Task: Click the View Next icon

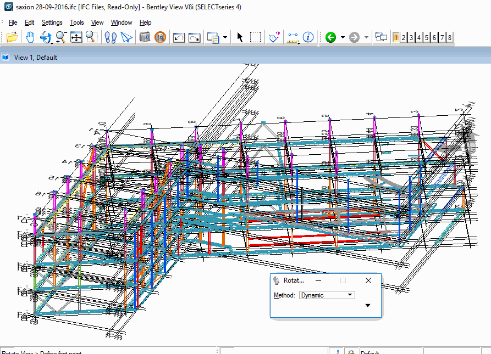Action: pyautogui.click(x=194, y=37)
